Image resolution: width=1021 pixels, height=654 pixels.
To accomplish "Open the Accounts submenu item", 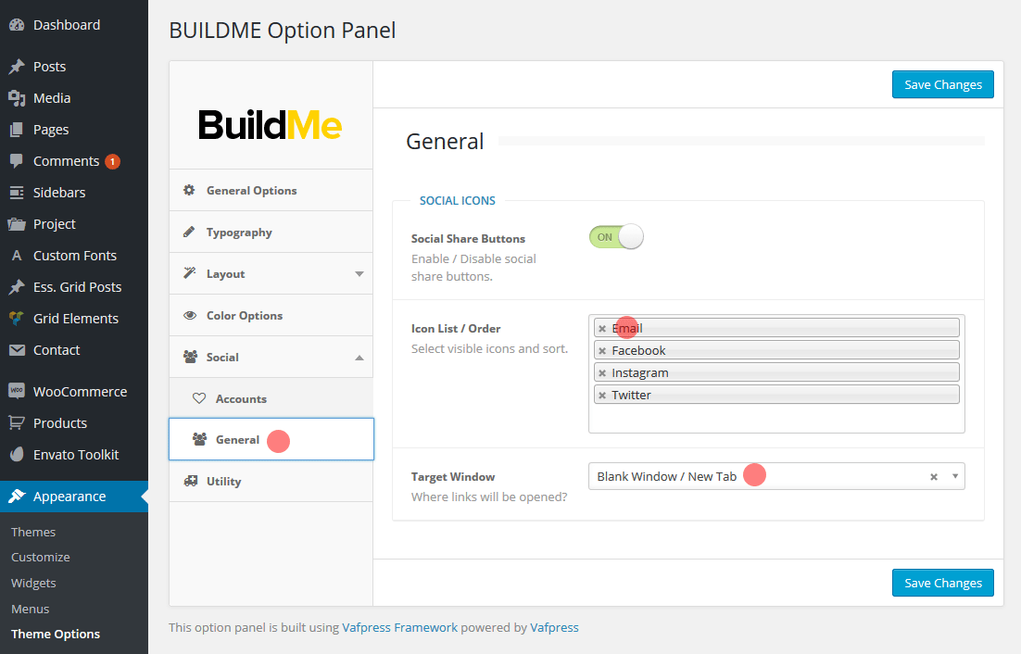I will [241, 399].
